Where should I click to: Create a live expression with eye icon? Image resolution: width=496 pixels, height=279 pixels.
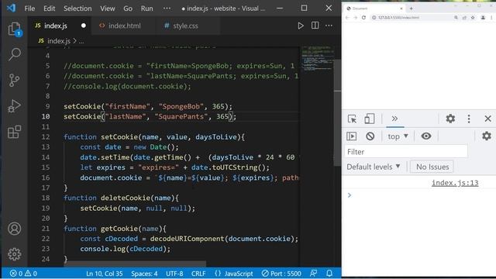426,136
